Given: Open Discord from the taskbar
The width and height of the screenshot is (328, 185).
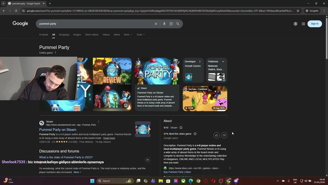Looking at the screenshot, I should click(x=236, y=181).
